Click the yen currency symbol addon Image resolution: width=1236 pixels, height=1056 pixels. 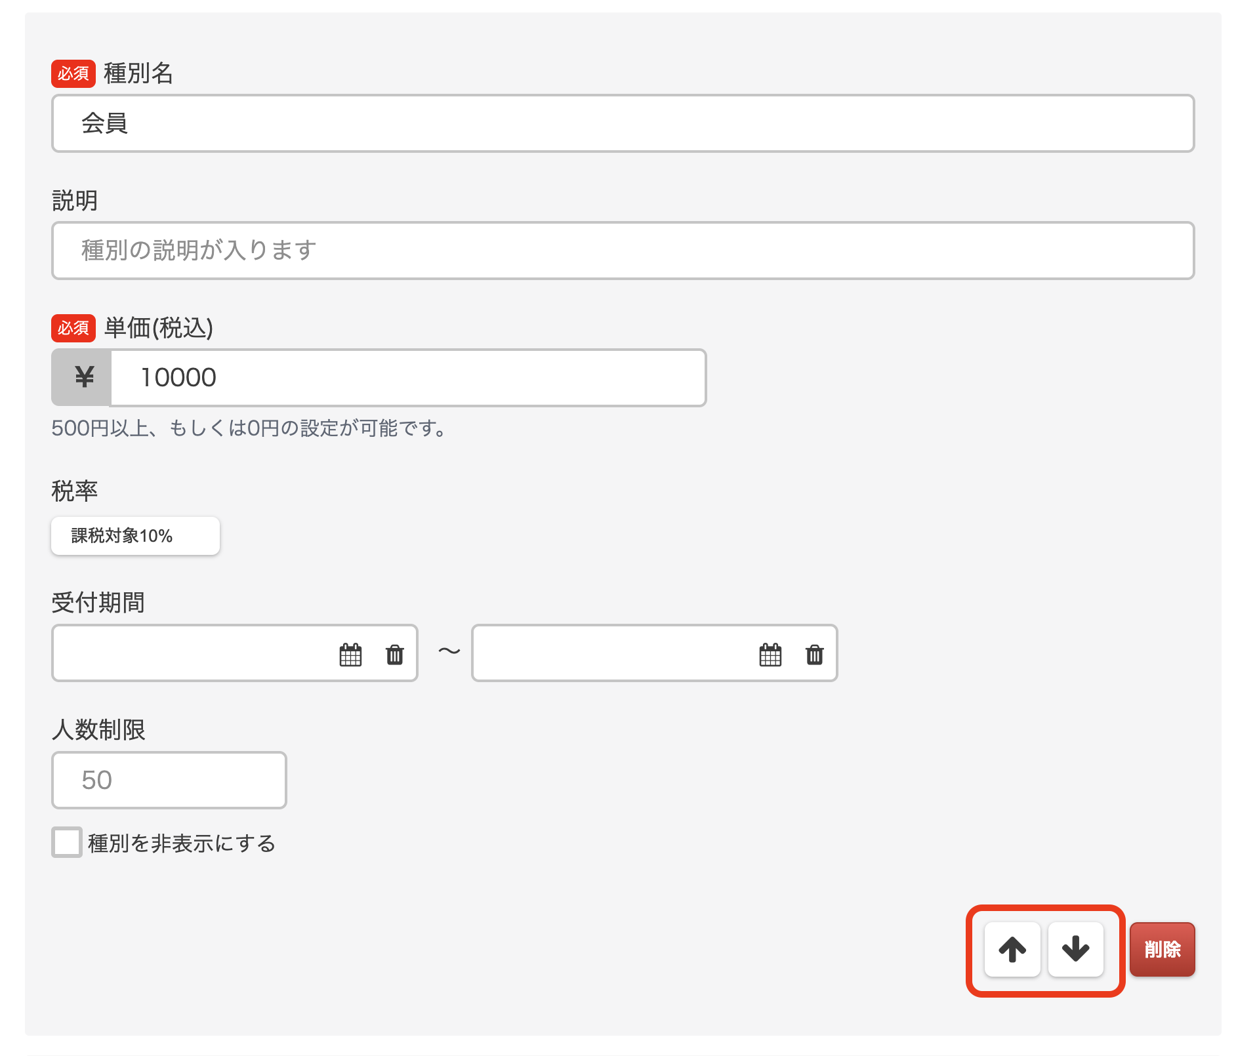coord(83,378)
